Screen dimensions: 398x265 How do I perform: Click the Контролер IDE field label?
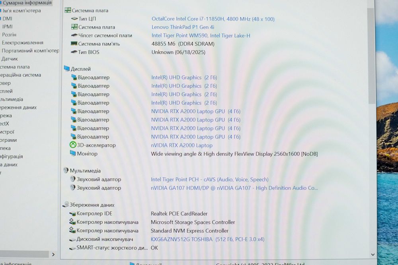pyautogui.click(x=94, y=213)
